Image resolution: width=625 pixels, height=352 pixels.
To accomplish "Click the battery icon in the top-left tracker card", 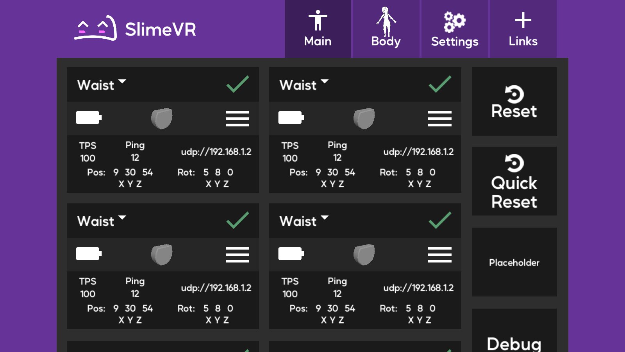I will click(89, 117).
